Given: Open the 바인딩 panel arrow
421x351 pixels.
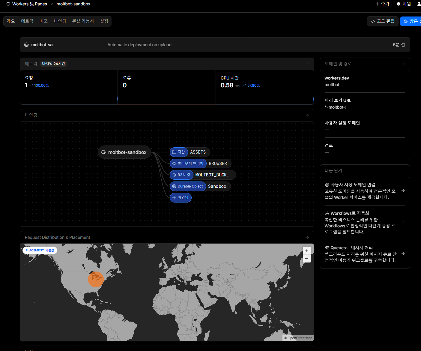Looking at the screenshot, I should tap(307, 115).
